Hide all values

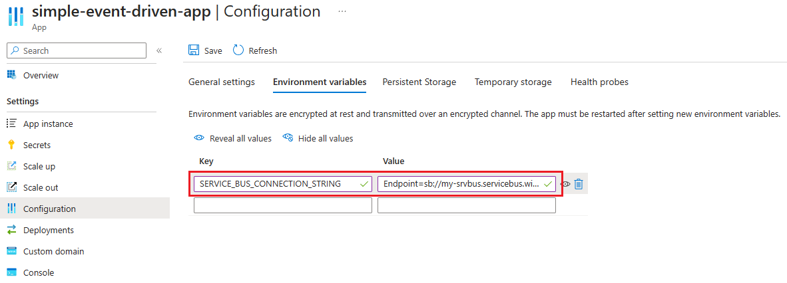[x=318, y=138]
